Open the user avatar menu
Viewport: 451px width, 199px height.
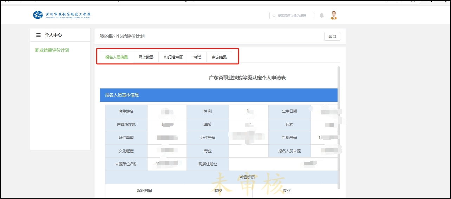(333, 15)
